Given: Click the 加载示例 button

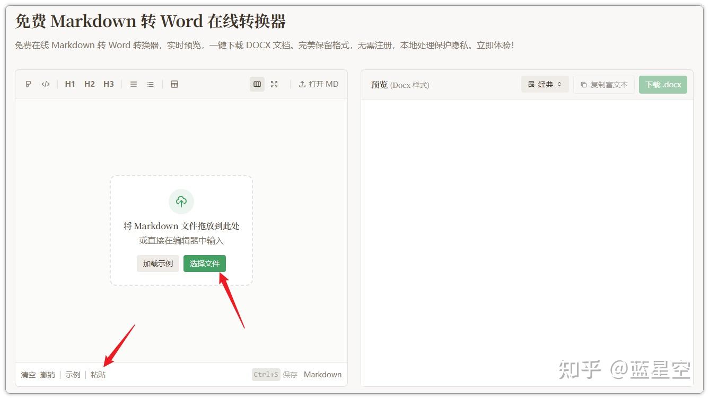Looking at the screenshot, I should tap(158, 264).
